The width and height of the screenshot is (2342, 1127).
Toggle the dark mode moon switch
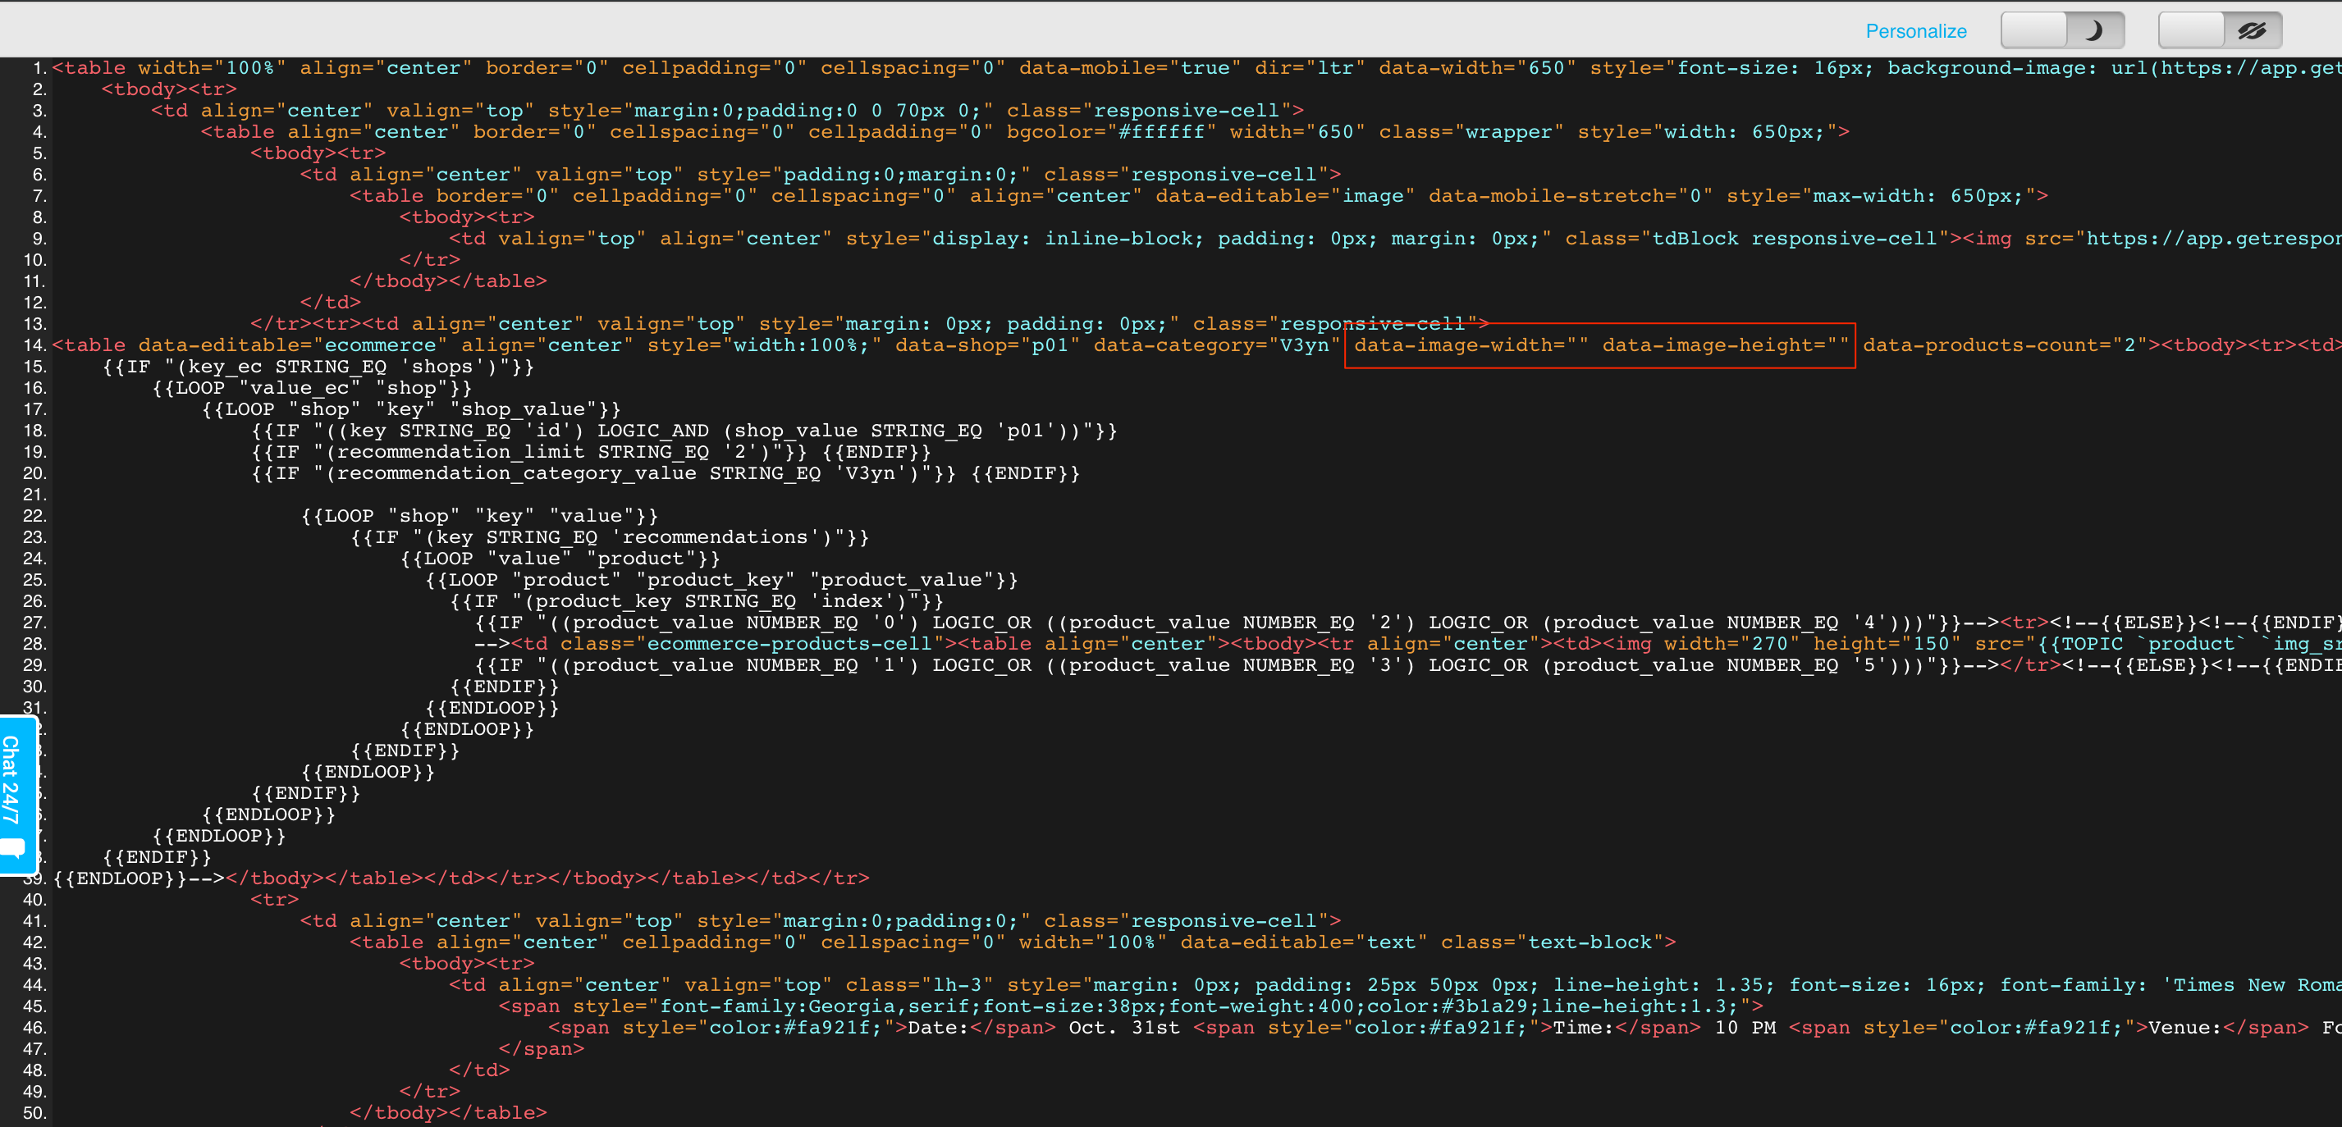(2062, 31)
